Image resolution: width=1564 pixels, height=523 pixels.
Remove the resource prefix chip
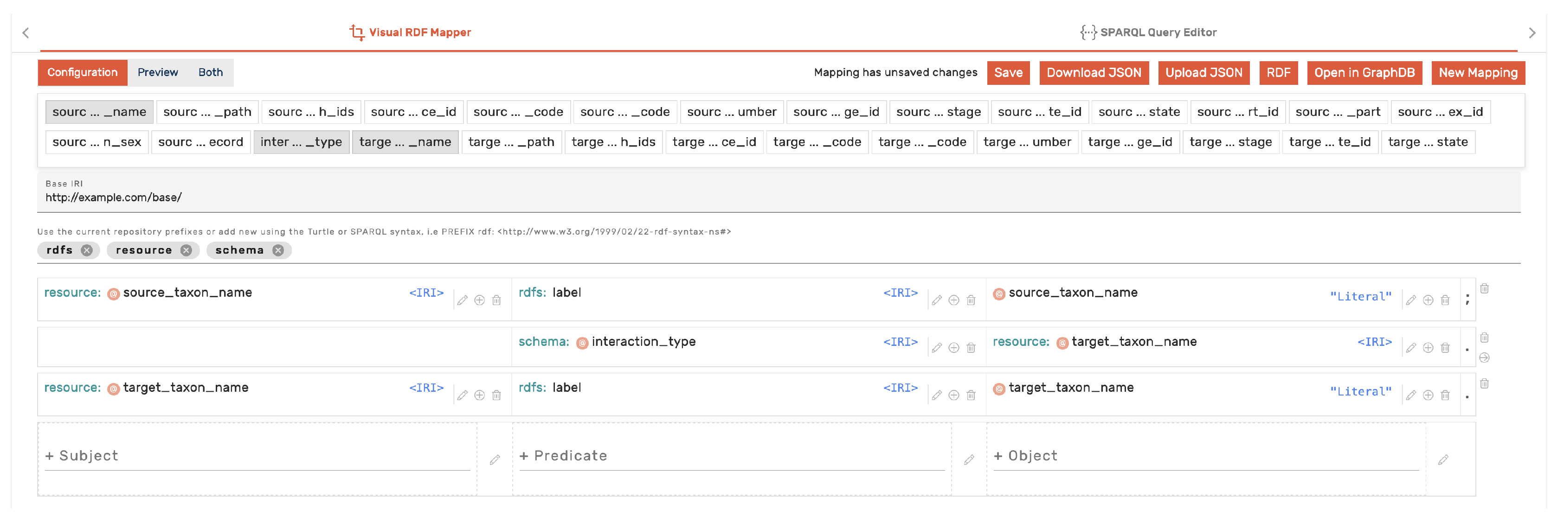[x=187, y=250]
